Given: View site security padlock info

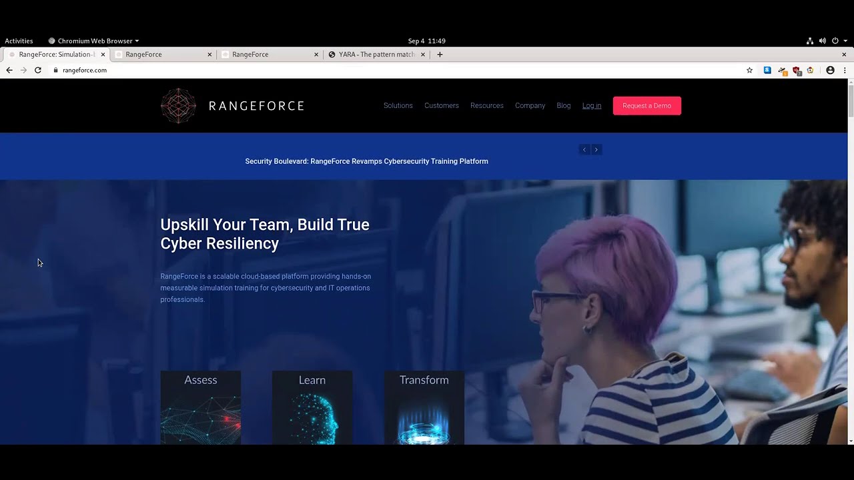Looking at the screenshot, I should point(55,70).
